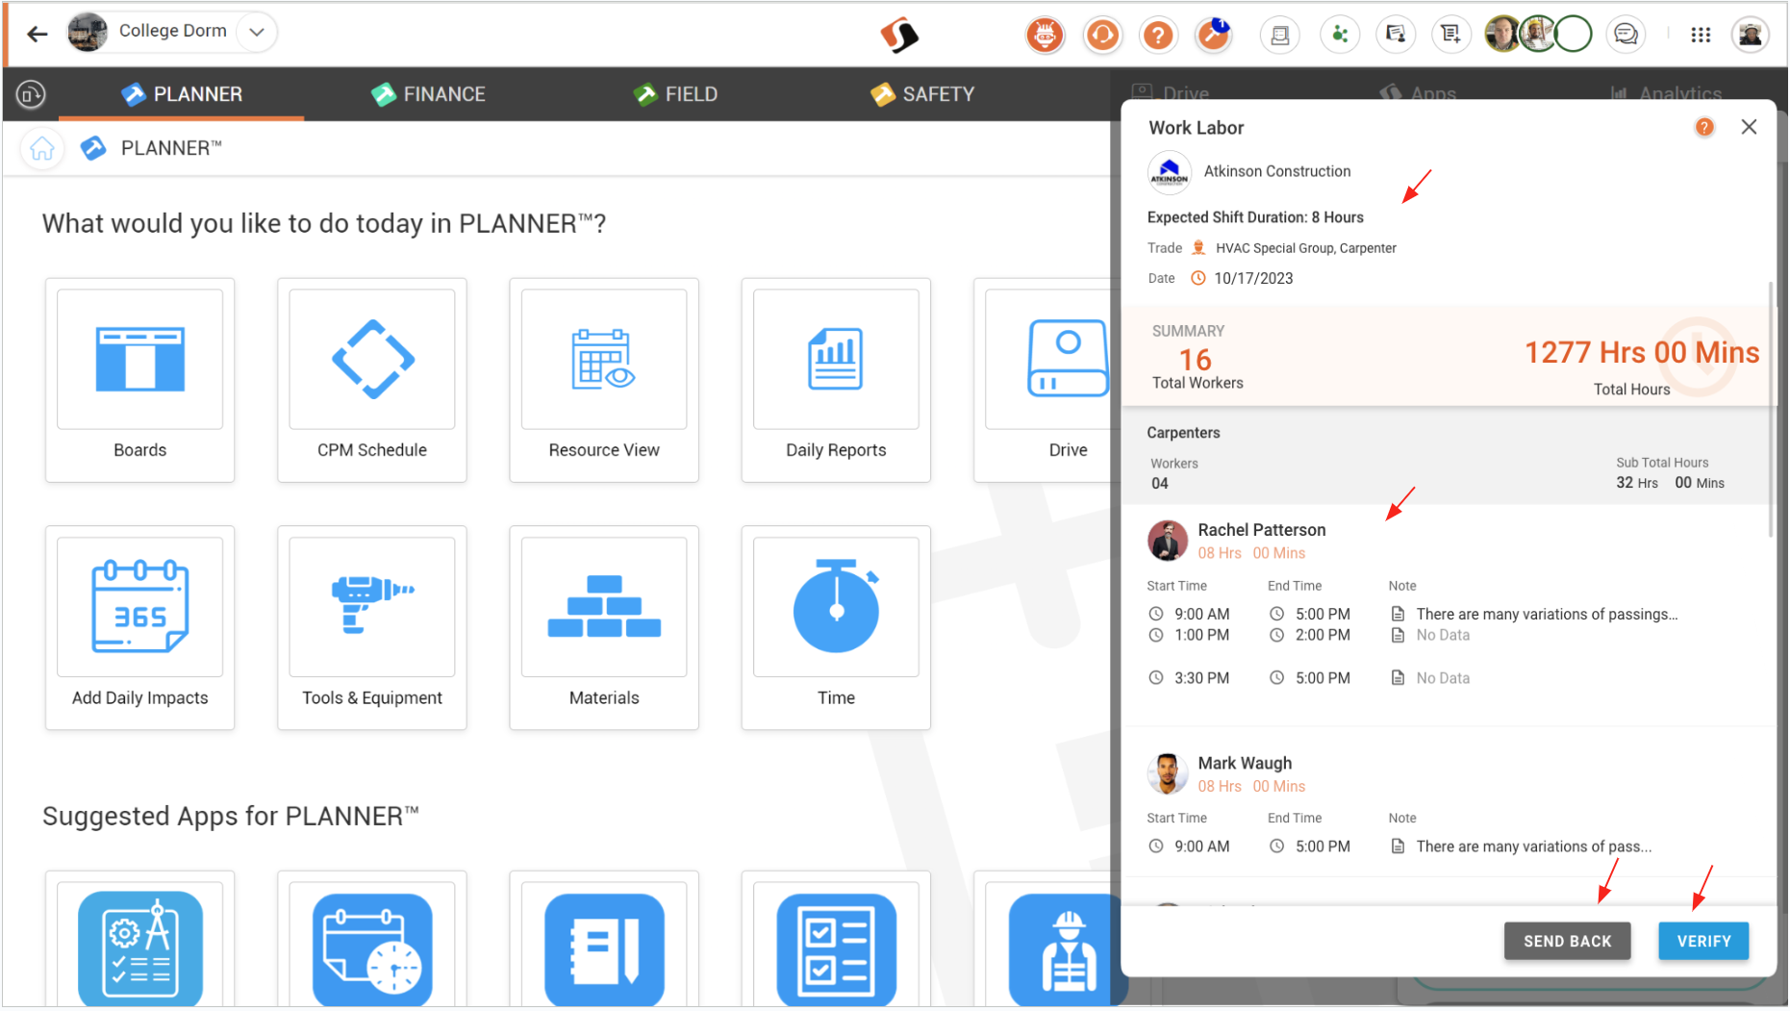This screenshot has height=1011, width=1790.
Task: Click the '1277 Hrs 00 Mins' total hours
Action: click(1641, 352)
